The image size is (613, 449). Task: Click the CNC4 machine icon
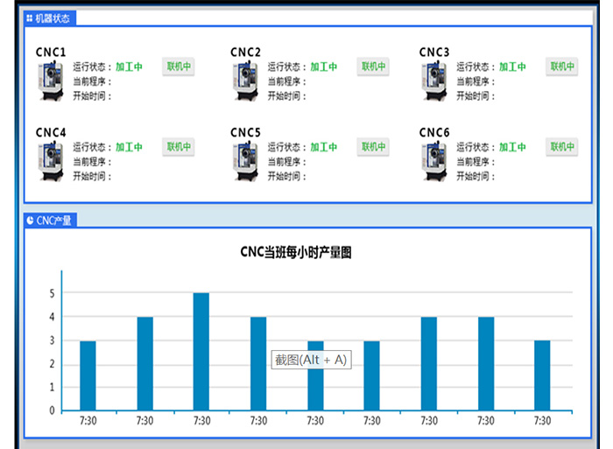[51, 162]
